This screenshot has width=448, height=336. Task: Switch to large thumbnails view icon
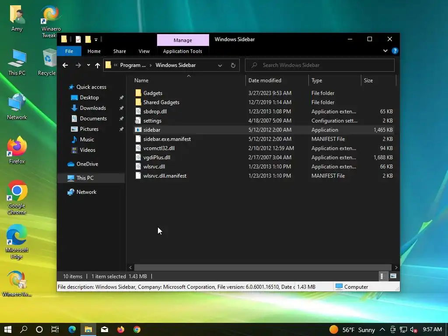click(x=393, y=276)
